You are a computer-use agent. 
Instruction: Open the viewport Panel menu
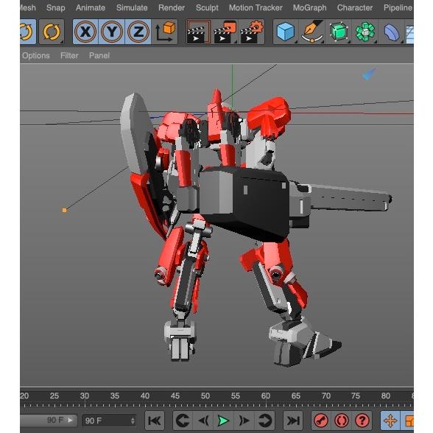pos(99,55)
